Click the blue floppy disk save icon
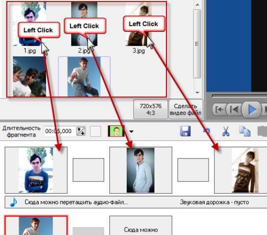 coord(185,131)
